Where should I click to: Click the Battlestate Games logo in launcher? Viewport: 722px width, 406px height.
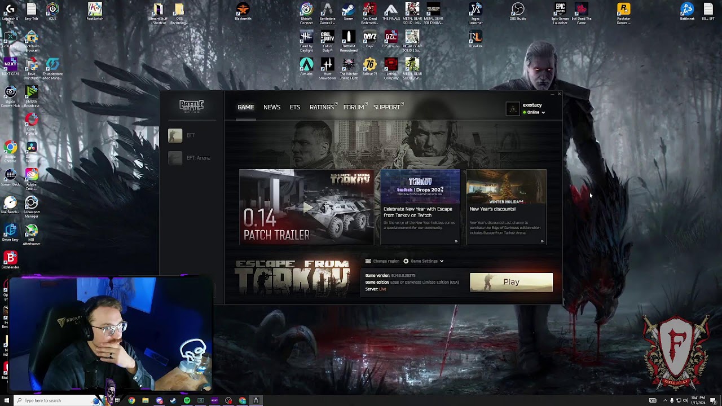191,106
